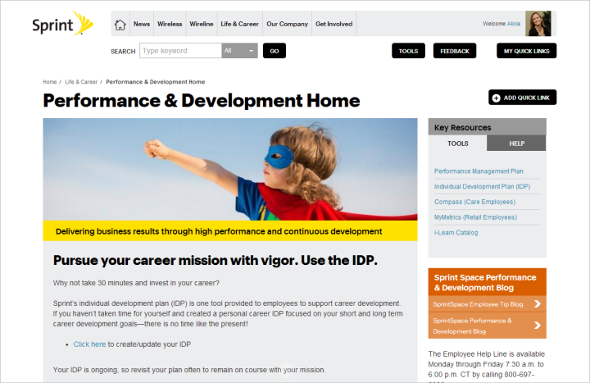Open the Life & Career menu
Screen dimensions: 590x383
click(x=239, y=24)
